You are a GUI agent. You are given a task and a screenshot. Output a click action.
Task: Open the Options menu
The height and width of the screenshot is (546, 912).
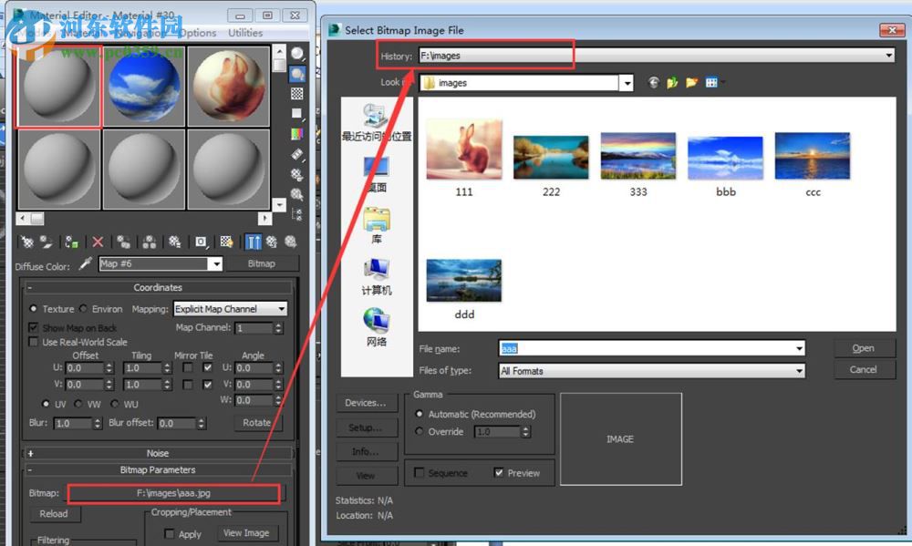click(x=195, y=33)
